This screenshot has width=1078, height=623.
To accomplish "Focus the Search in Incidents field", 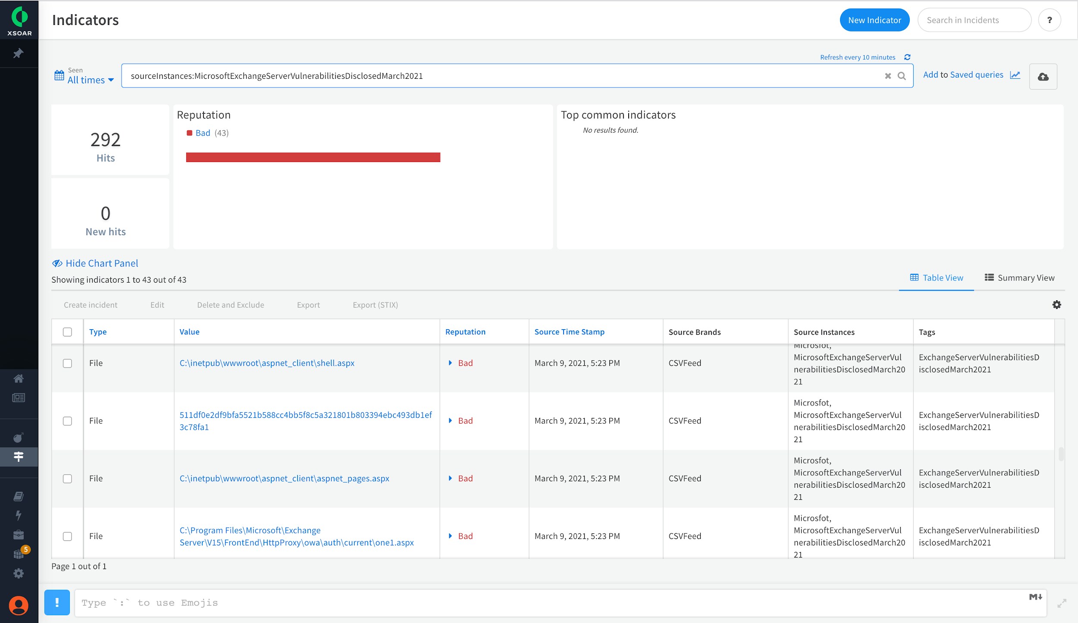I will pos(974,20).
